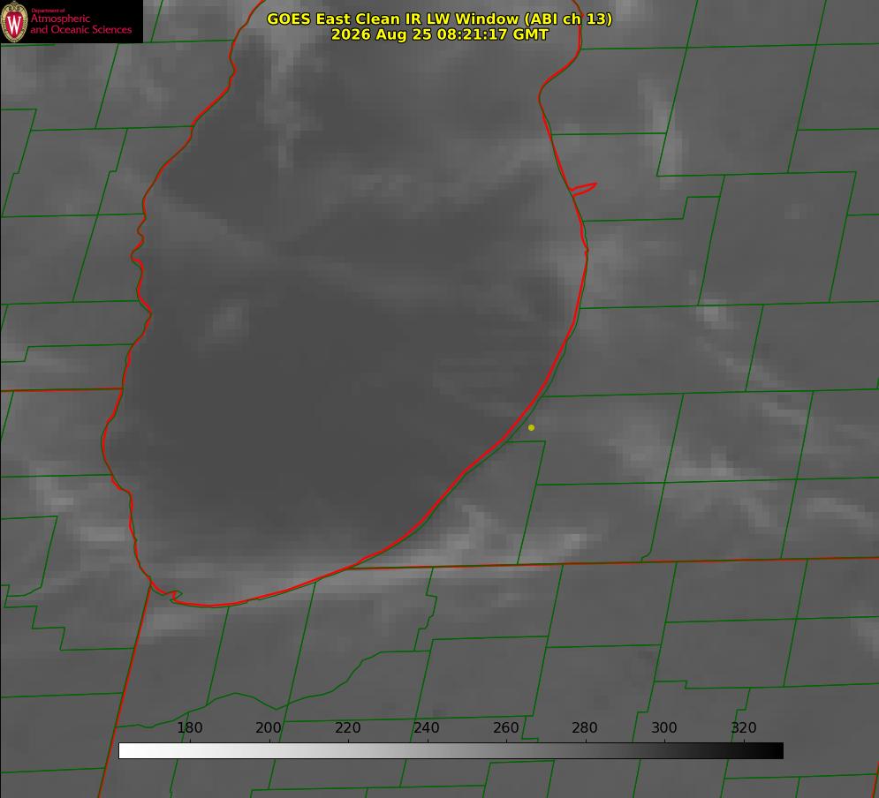Click the GOES East Clean IR title
Screen dimensions: 879x798
pyautogui.click(x=439, y=19)
